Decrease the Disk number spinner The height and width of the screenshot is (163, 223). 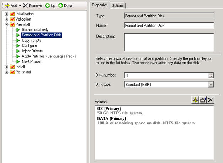(211, 77)
